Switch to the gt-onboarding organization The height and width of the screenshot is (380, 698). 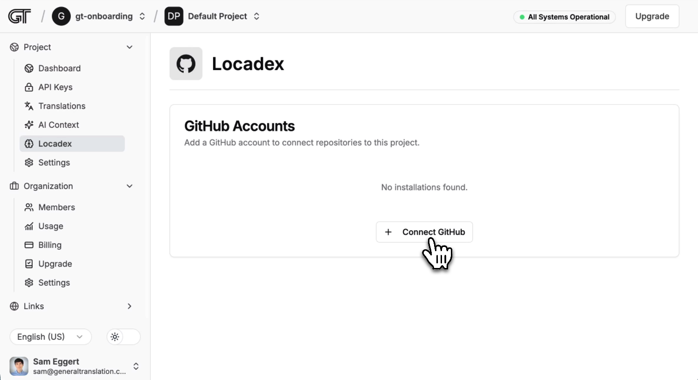[104, 16]
